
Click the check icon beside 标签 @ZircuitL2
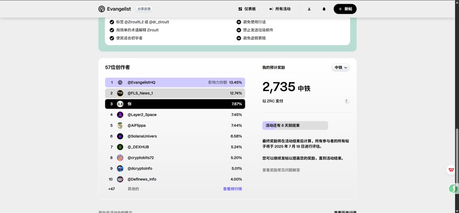pyautogui.click(x=112, y=22)
